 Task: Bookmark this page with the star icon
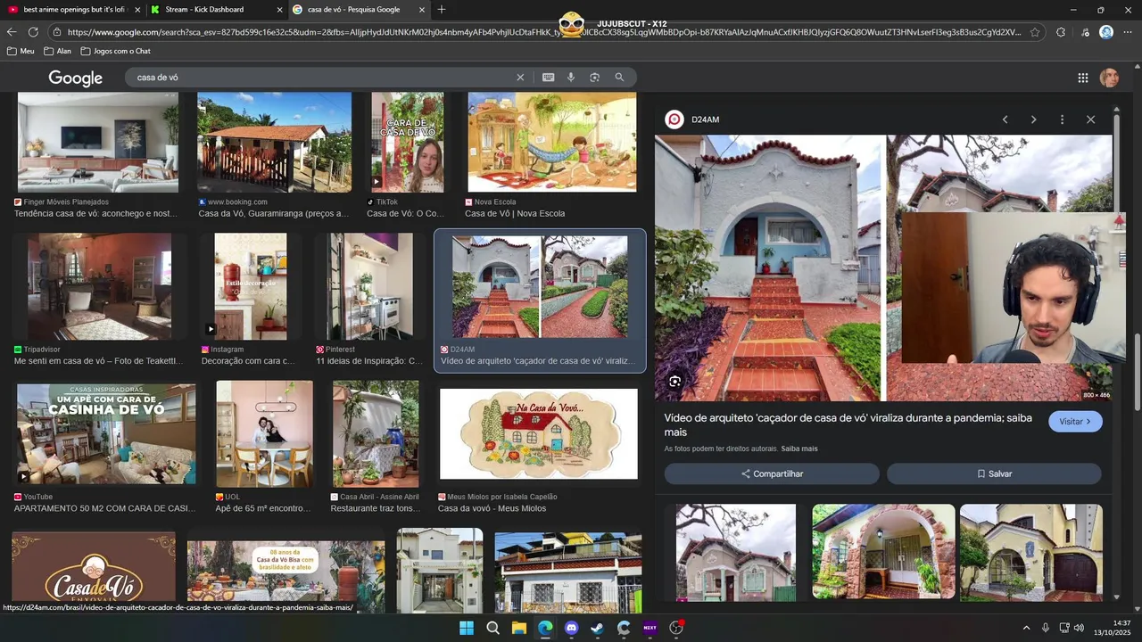click(x=1035, y=32)
